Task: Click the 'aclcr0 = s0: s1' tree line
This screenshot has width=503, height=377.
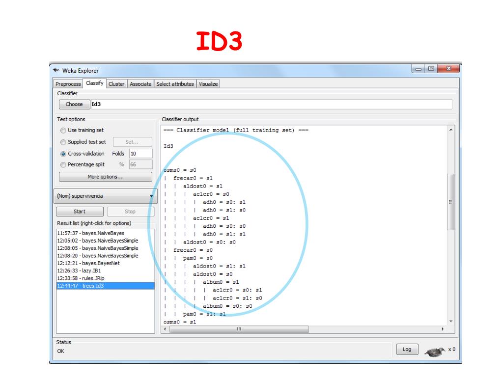Action: tap(237, 290)
